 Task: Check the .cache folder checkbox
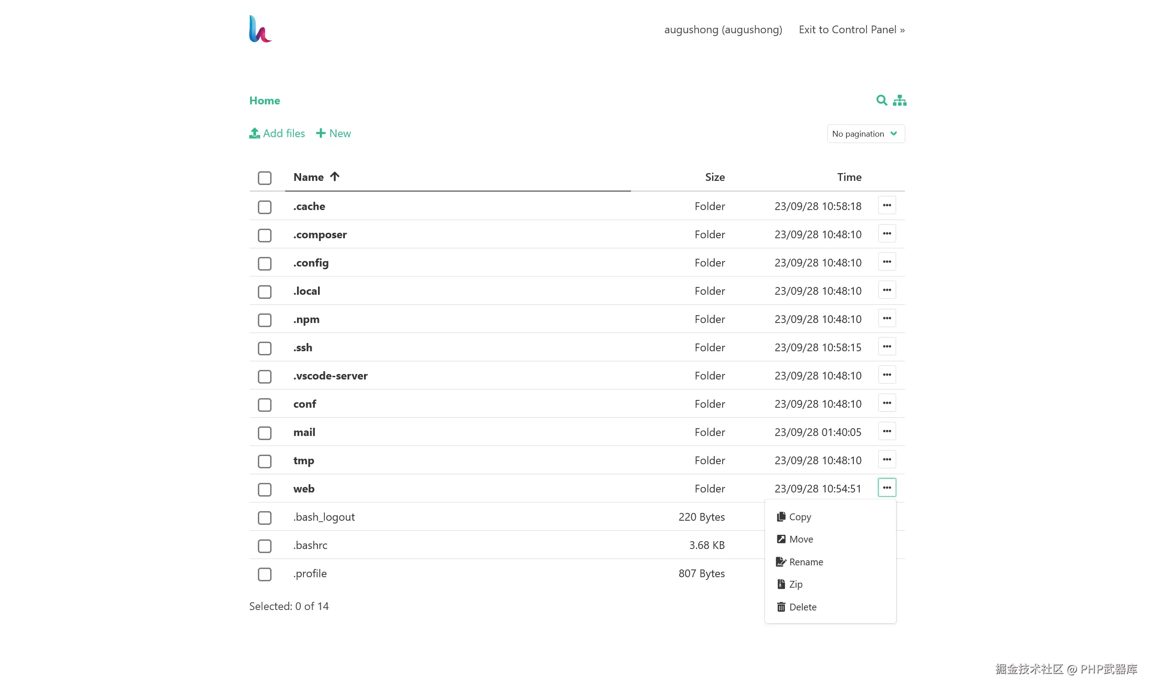pyautogui.click(x=264, y=207)
